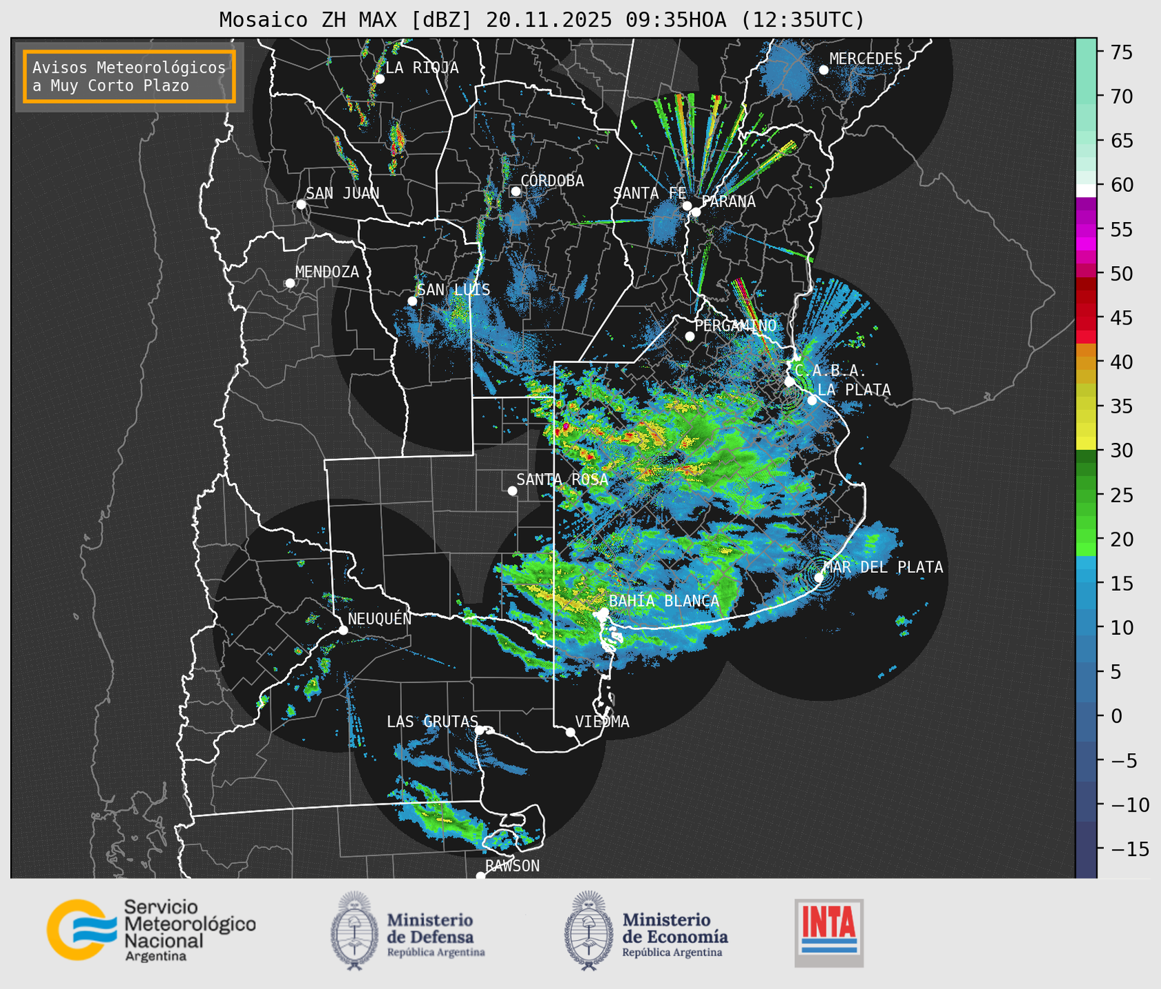Viewport: 1161px width, 989px height.
Task: Click the magenta 55 dBZ color band
Action: pos(1086,230)
